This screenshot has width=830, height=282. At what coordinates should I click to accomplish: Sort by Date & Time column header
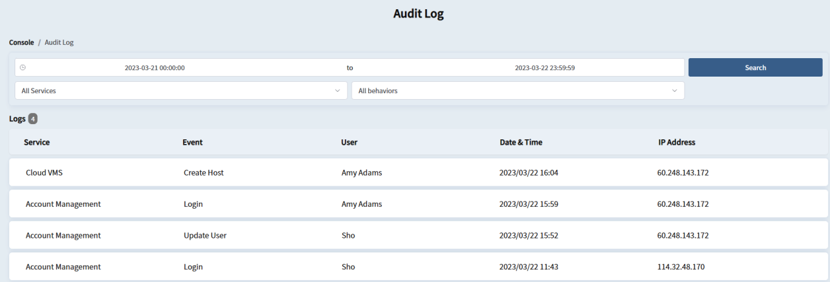(521, 142)
